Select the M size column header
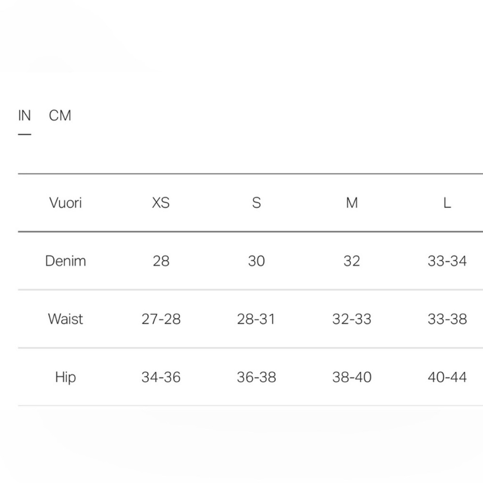The width and height of the screenshot is (483, 483). pos(352,203)
